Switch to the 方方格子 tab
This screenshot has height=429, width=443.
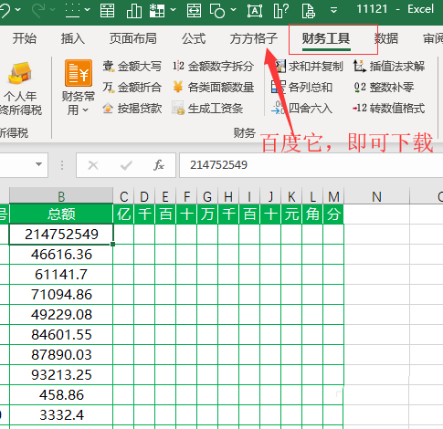tap(254, 39)
